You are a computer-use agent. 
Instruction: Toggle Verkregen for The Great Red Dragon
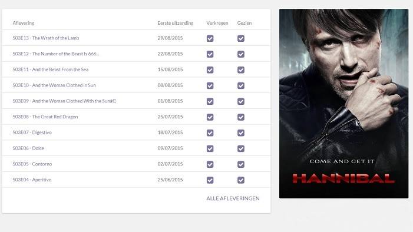coord(210,117)
